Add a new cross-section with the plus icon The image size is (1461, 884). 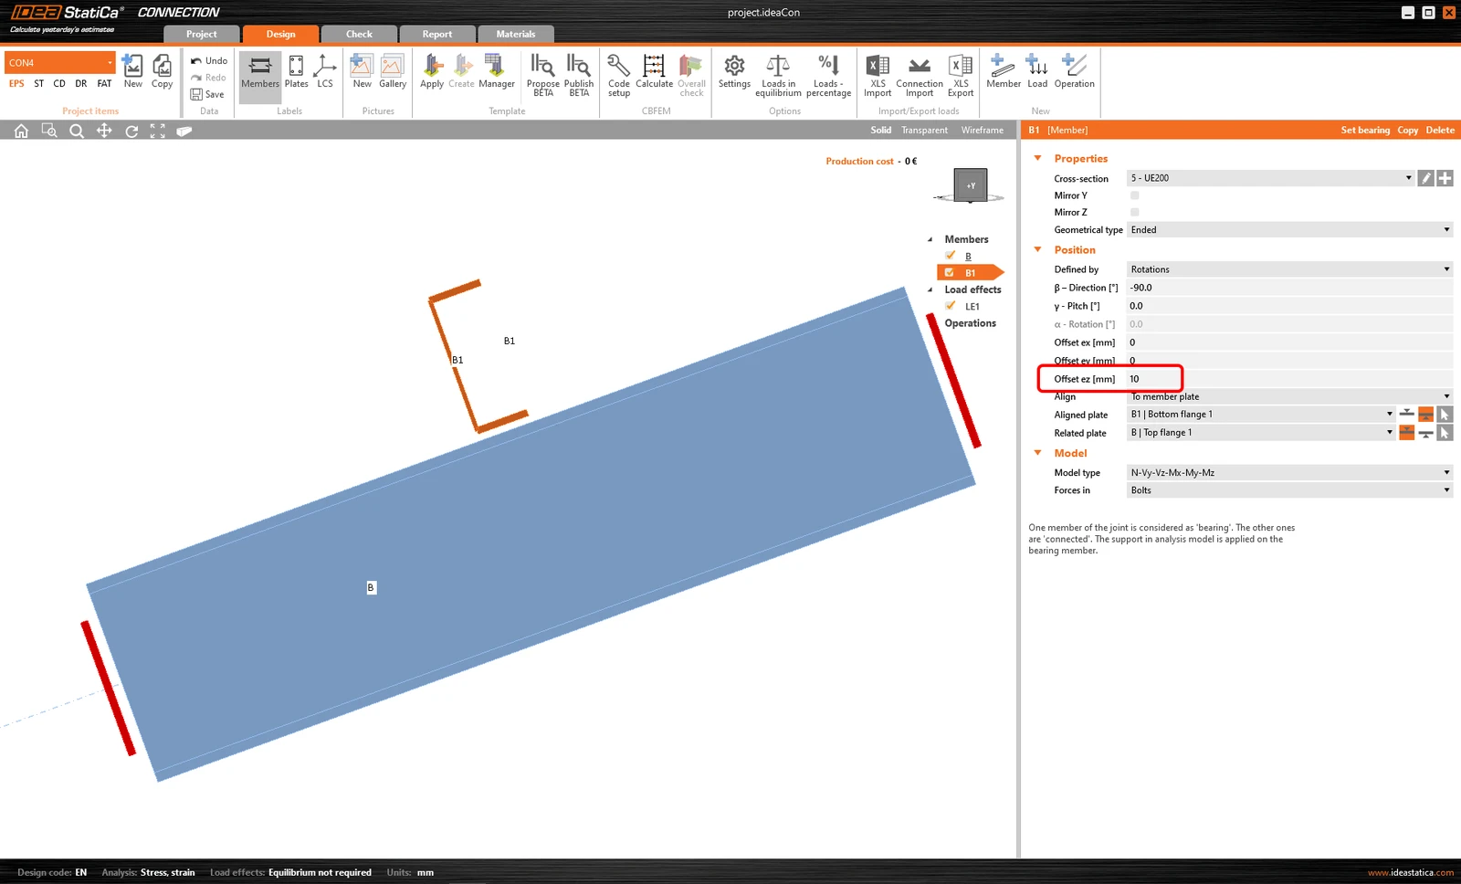pyautogui.click(x=1445, y=178)
